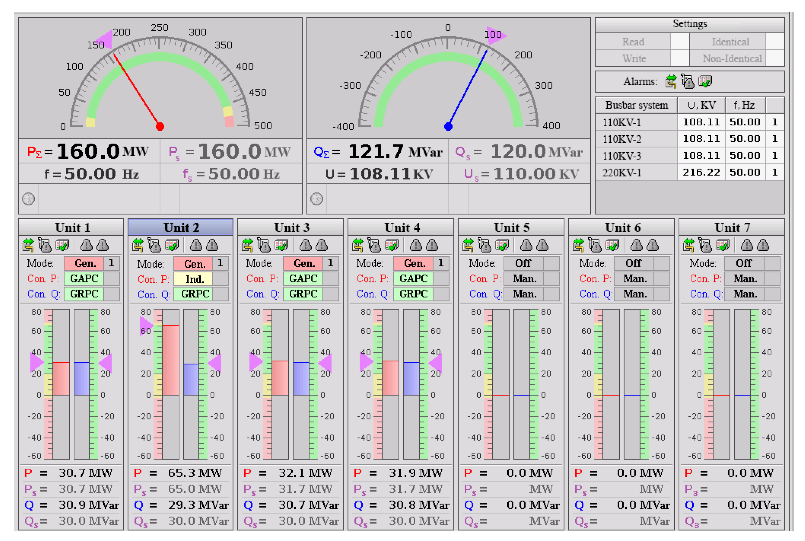The width and height of the screenshot is (805, 541).
Task: Click the clock icon below the reactive power gauge
Action: (x=317, y=199)
